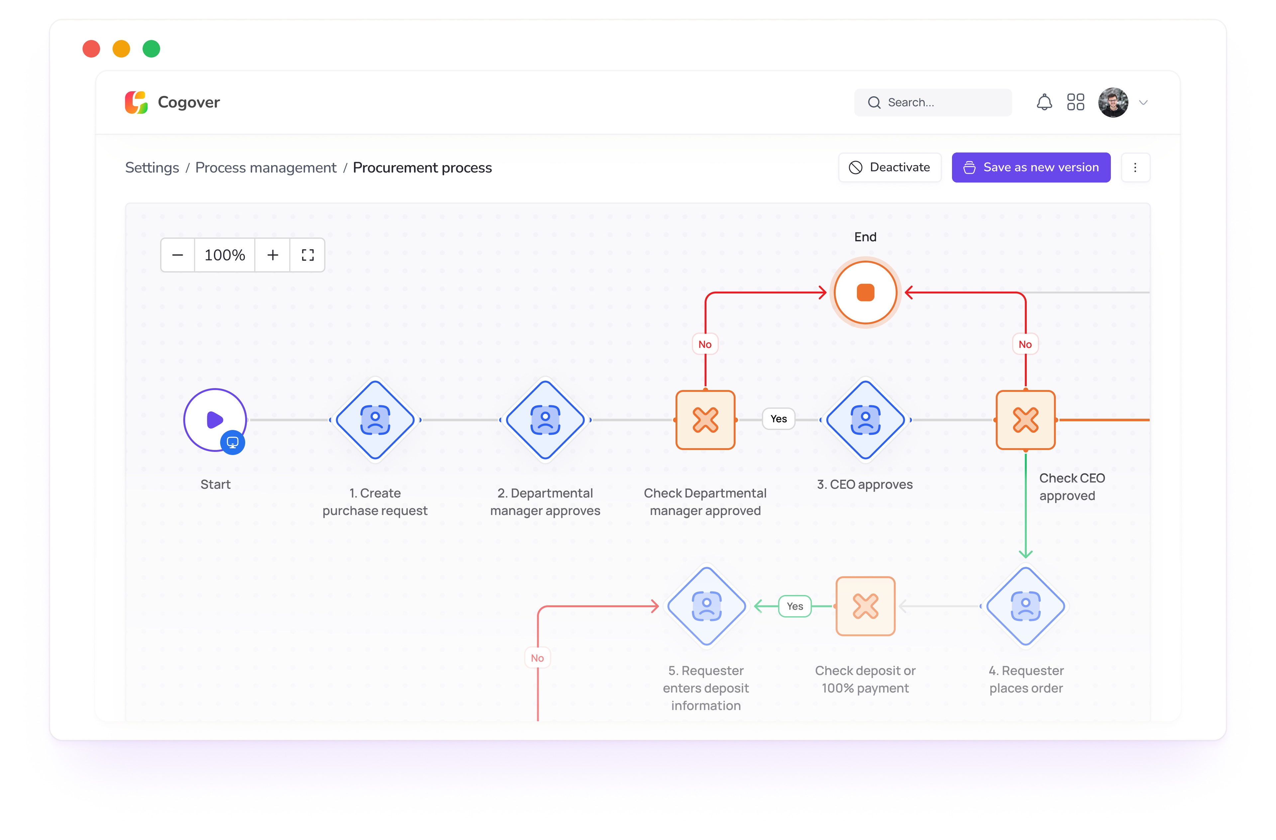Click the End label text

point(865,237)
